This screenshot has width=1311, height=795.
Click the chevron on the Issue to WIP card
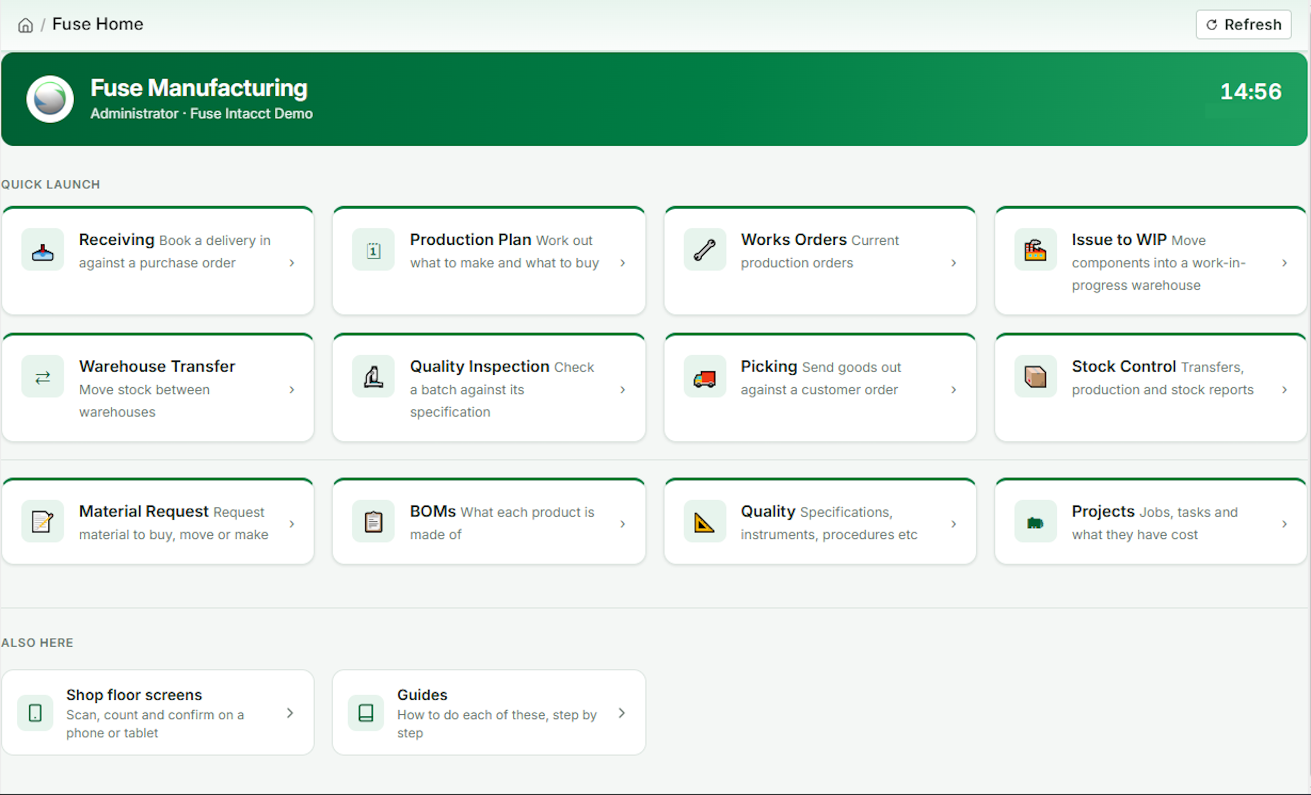[1284, 263]
